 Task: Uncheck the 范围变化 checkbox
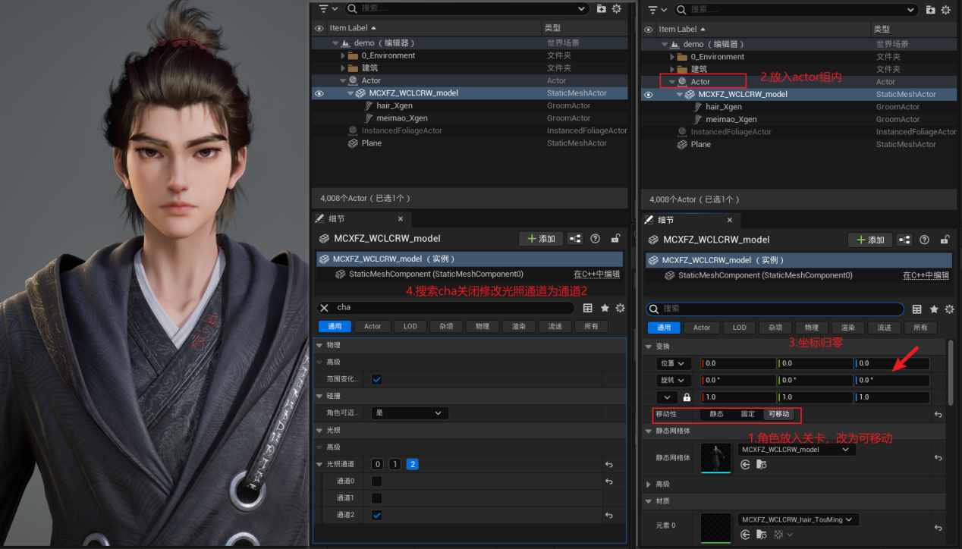(377, 379)
